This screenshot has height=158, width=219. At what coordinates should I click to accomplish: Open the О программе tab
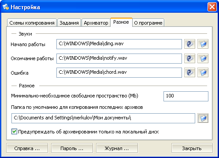[x=148, y=23]
